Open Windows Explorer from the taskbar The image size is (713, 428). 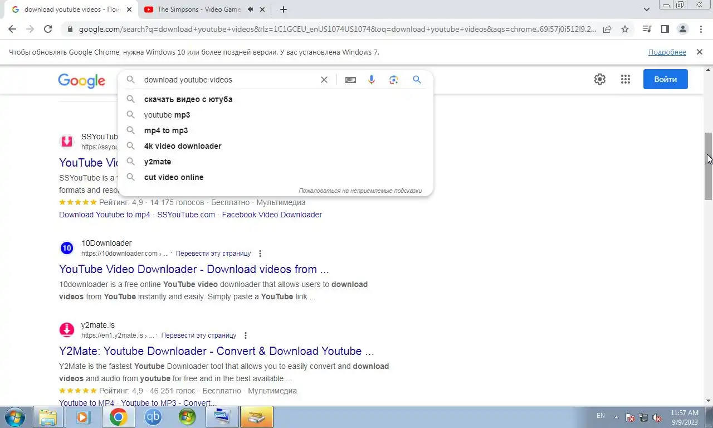click(x=48, y=417)
